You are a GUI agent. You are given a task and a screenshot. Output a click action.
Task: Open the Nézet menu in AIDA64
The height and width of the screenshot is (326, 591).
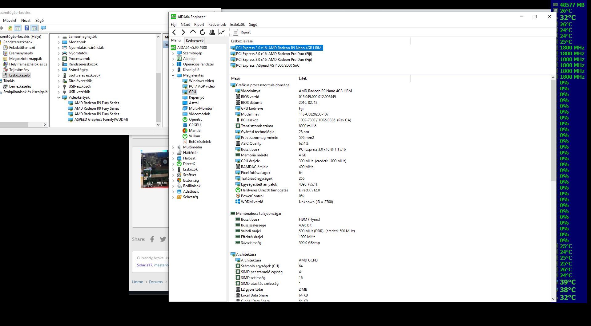[185, 25]
